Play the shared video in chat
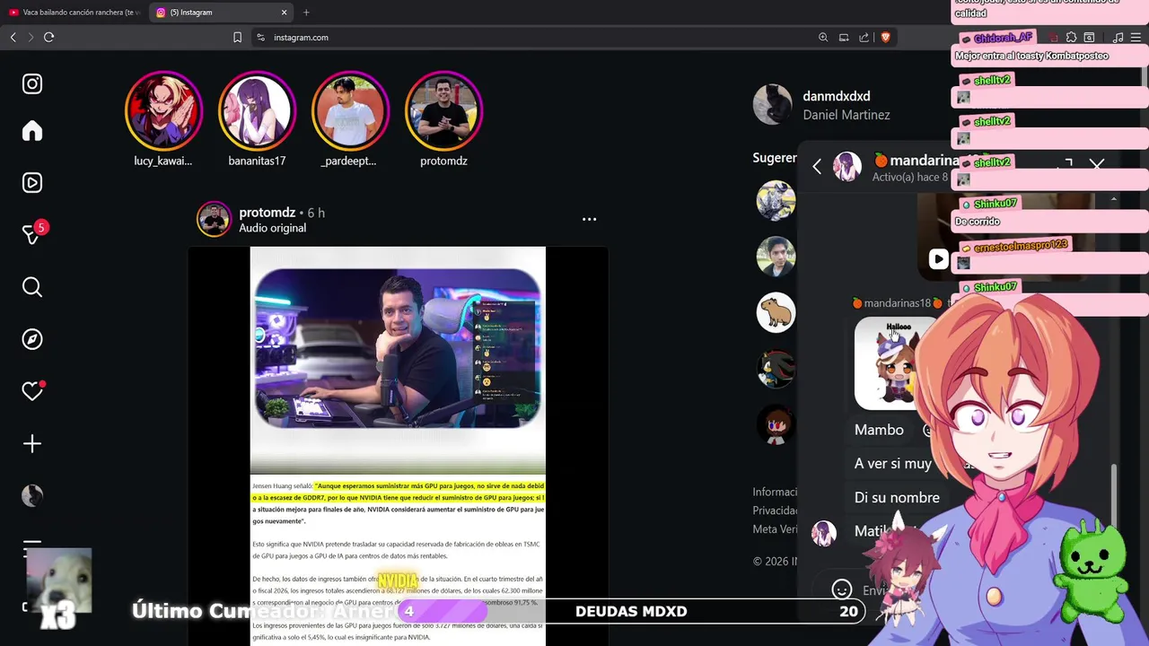Screen dimensions: 1149x646 point(938,259)
